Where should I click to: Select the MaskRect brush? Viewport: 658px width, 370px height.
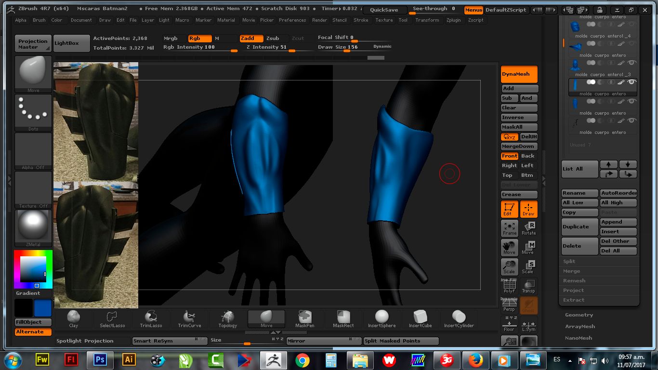pyautogui.click(x=343, y=319)
